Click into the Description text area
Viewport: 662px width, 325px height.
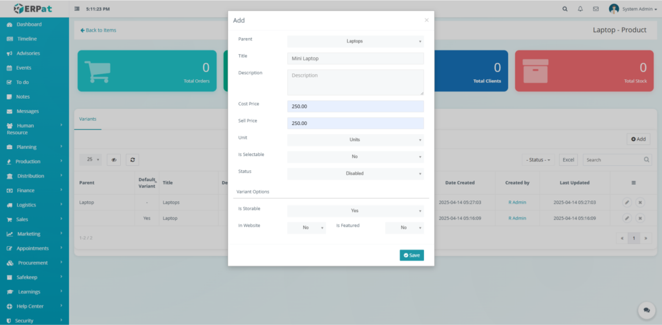pos(355,83)
